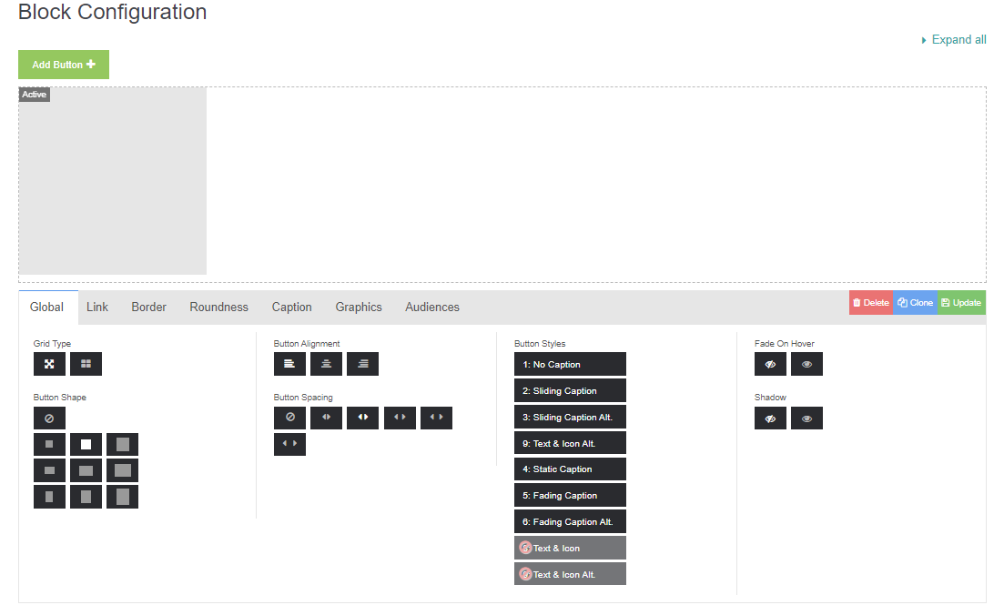Select the masonry Grid Type icon
The image size is (1004, 605).
coord(49,363)
